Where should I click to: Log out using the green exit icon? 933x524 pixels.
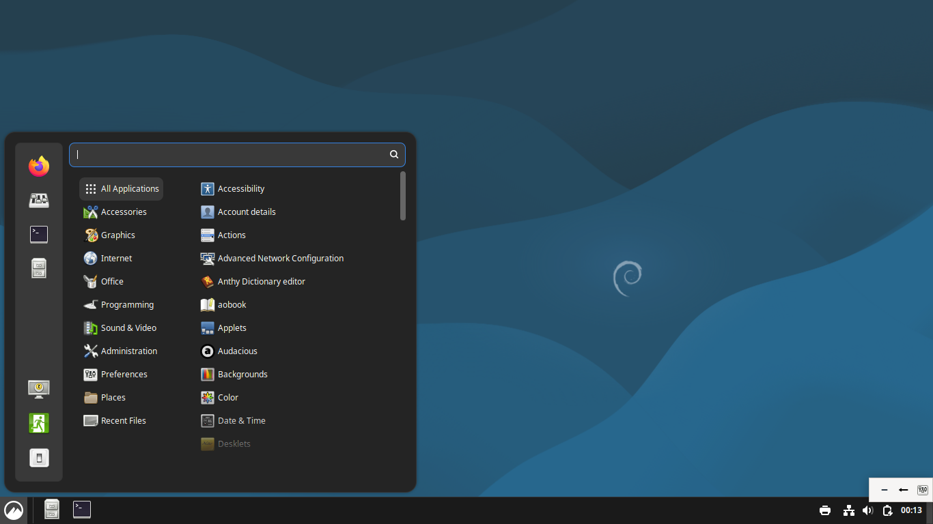39,423
